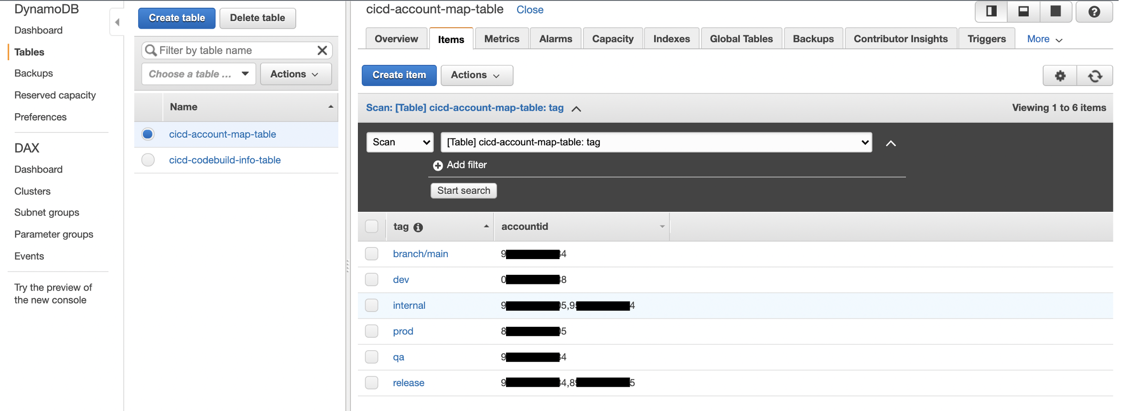This screenshot has height=411, width=1121.
Task: Collapse the Scan header caret
Action: [x=577, y=109]
